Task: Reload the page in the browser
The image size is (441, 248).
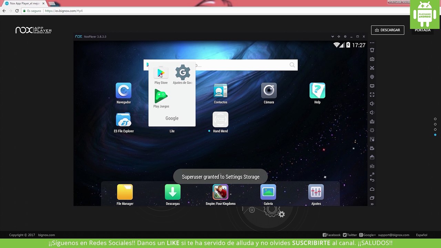Action: pyautogui.click(x=17, y=11)
